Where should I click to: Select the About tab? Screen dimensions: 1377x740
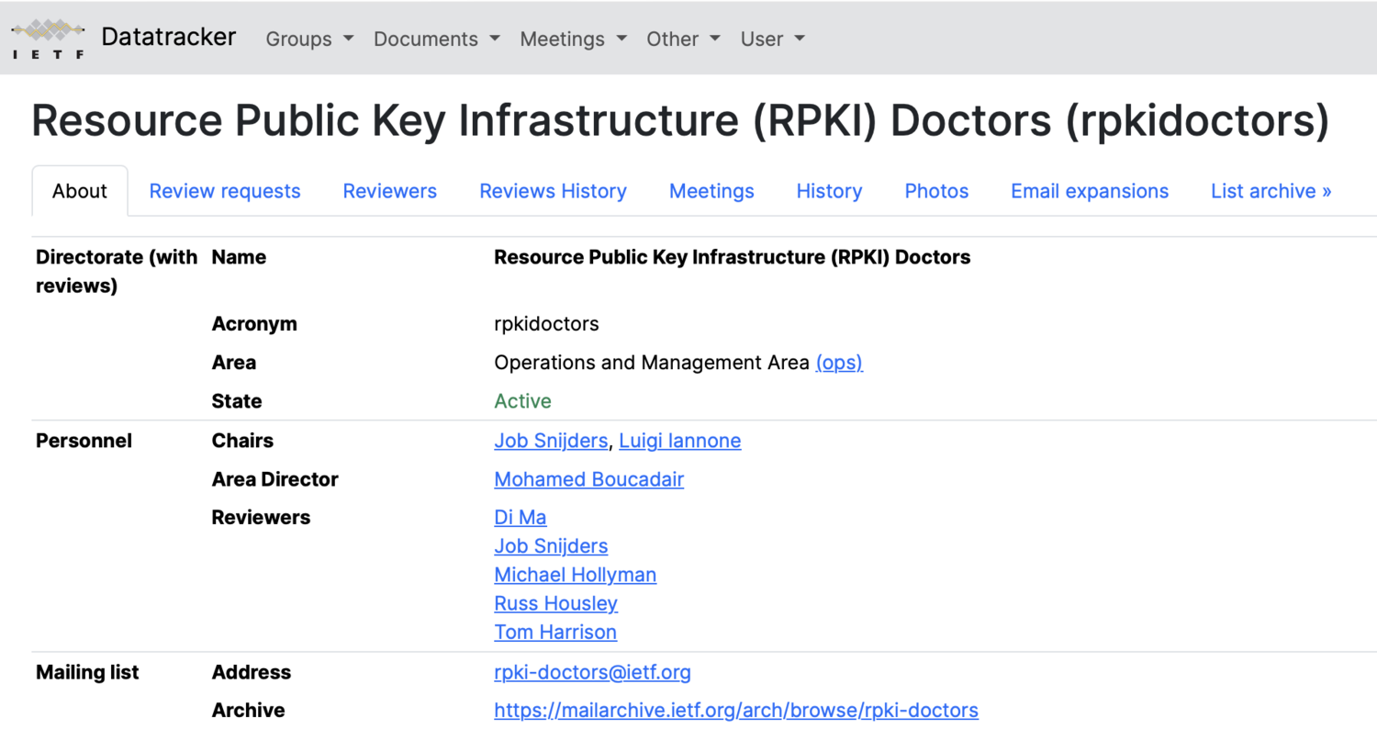pyautogui.click(x=80, y=191)
